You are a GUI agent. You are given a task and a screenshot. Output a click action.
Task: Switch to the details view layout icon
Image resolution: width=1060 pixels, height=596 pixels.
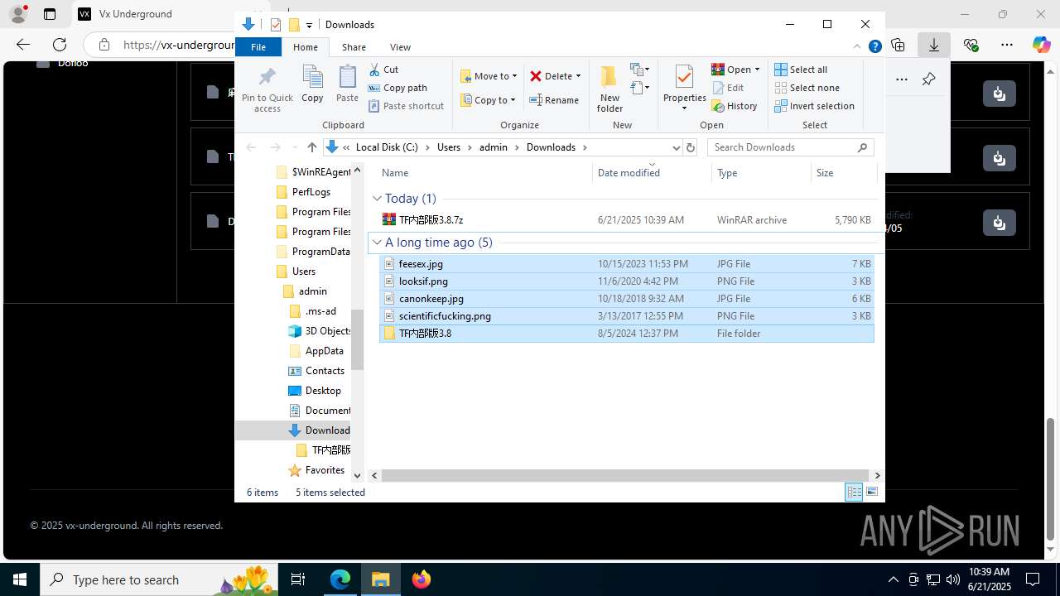(854, 492)
